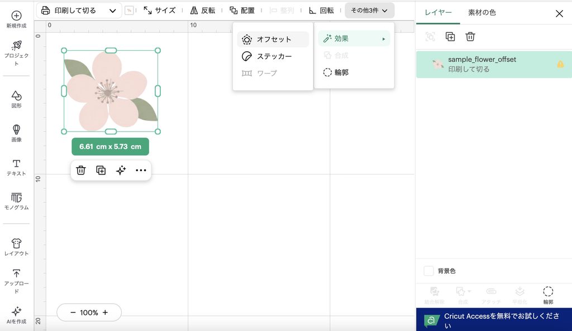The width and height of the screenshot is (572, 331).
Task: Click the color swatch beside operation dropdown
Action: 129,11
